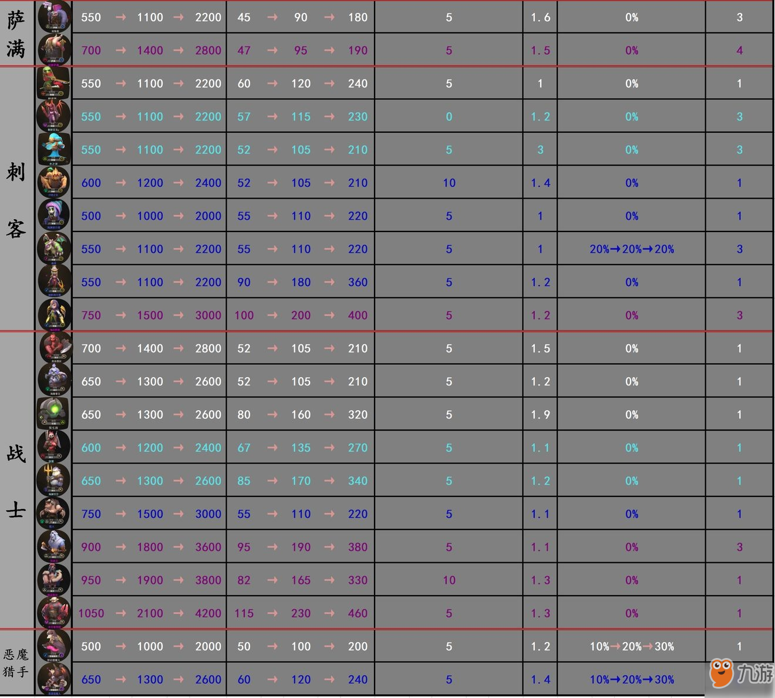Click the damage cell 100→200→400
This screenshot has height=698, width=775.
[301, 316]
